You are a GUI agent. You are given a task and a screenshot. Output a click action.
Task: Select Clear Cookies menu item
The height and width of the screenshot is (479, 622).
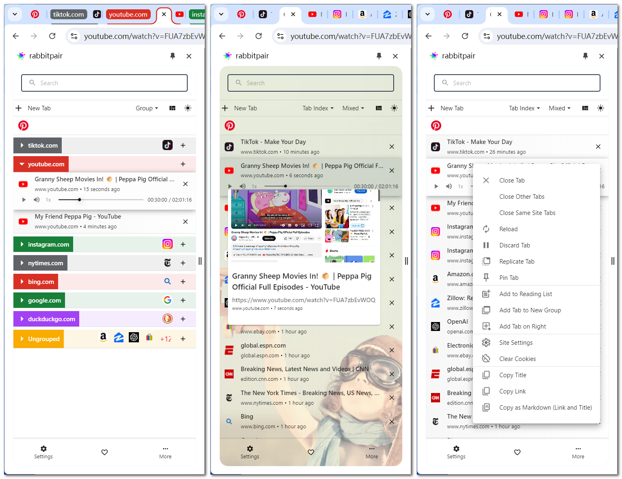537,359
